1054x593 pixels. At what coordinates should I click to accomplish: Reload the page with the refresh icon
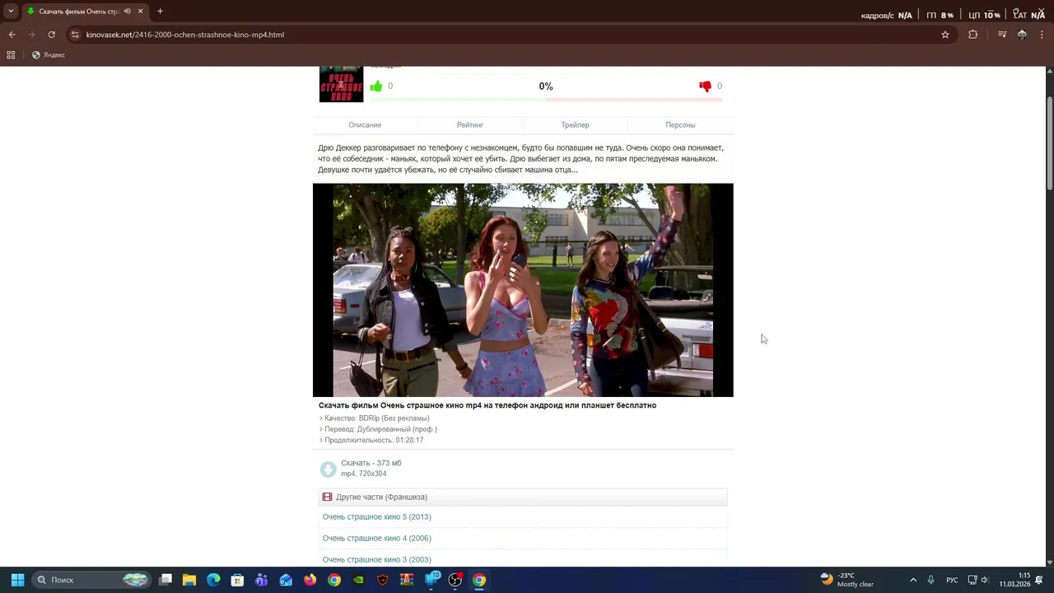point(51,35)
